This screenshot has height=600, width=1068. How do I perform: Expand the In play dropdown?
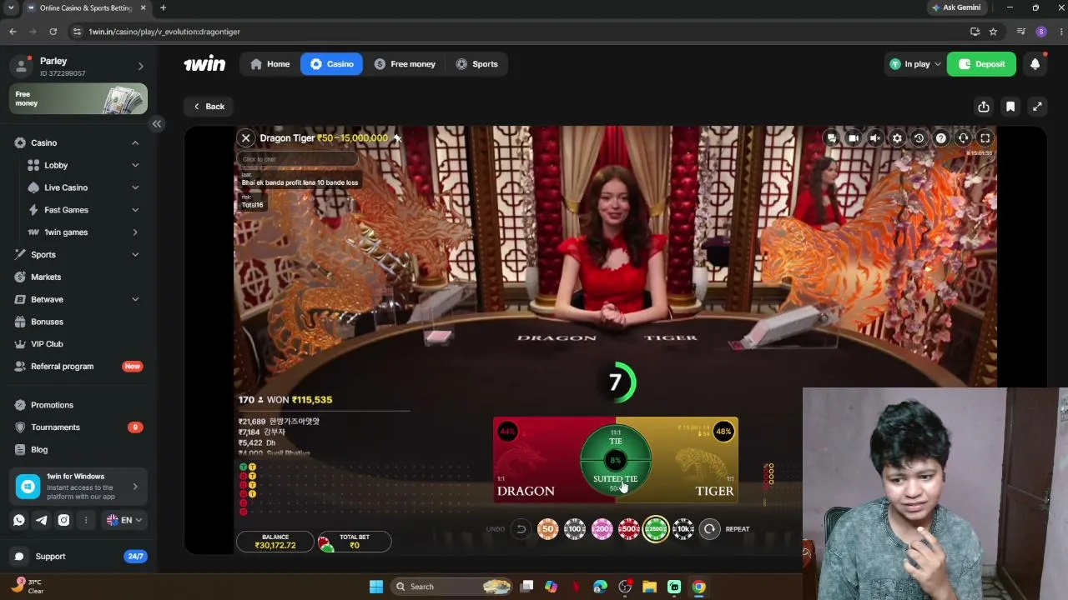914,64
